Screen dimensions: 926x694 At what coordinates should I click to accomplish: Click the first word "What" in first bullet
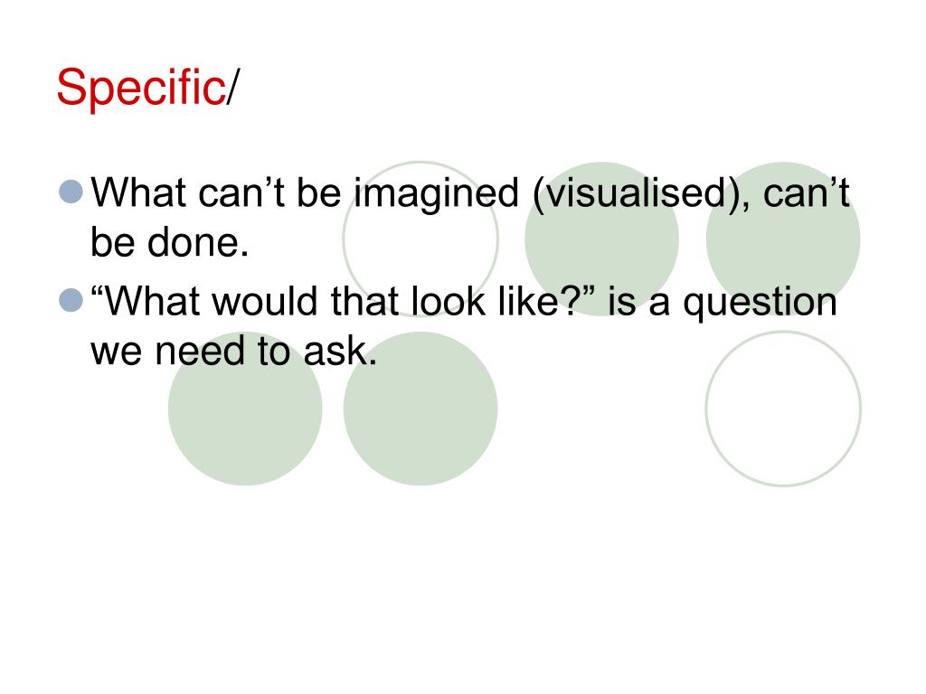point(138,193)
